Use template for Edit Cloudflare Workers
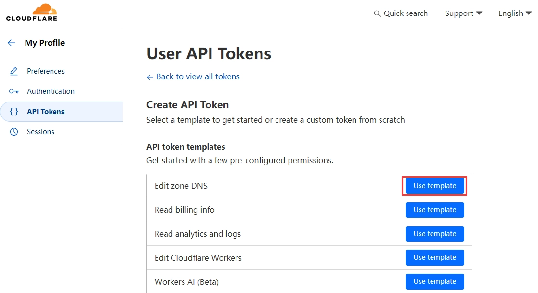Image resolution: width=538 pixels, height=293 pixels. pyautogui.click(x=434, y=257)
